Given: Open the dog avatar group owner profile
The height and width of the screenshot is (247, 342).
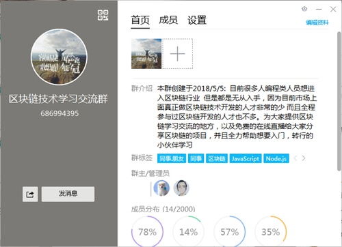Looking at the screenshot, I should pyautogui.click(x=161, y=188).
